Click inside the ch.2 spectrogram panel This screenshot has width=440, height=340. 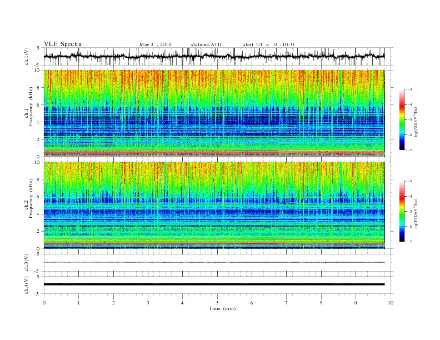214,205
